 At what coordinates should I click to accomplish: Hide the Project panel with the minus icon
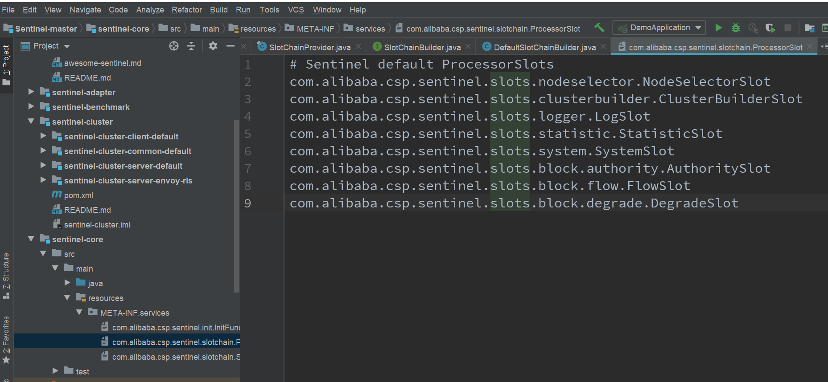231,45
